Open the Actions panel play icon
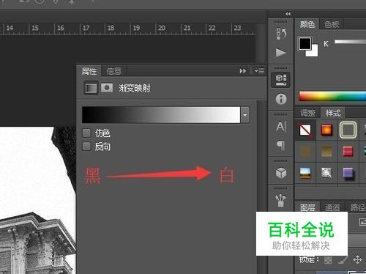Image resolution: width=366 pixels, height=274 pixels. (x=280, y=53)
